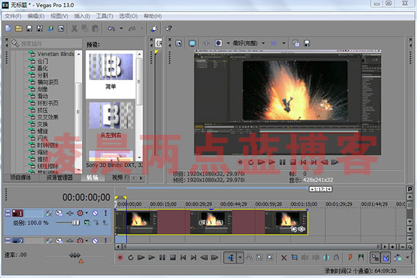Mute track 1 with the circle-slash icon
417x278 pixels.
coord(95,213)
